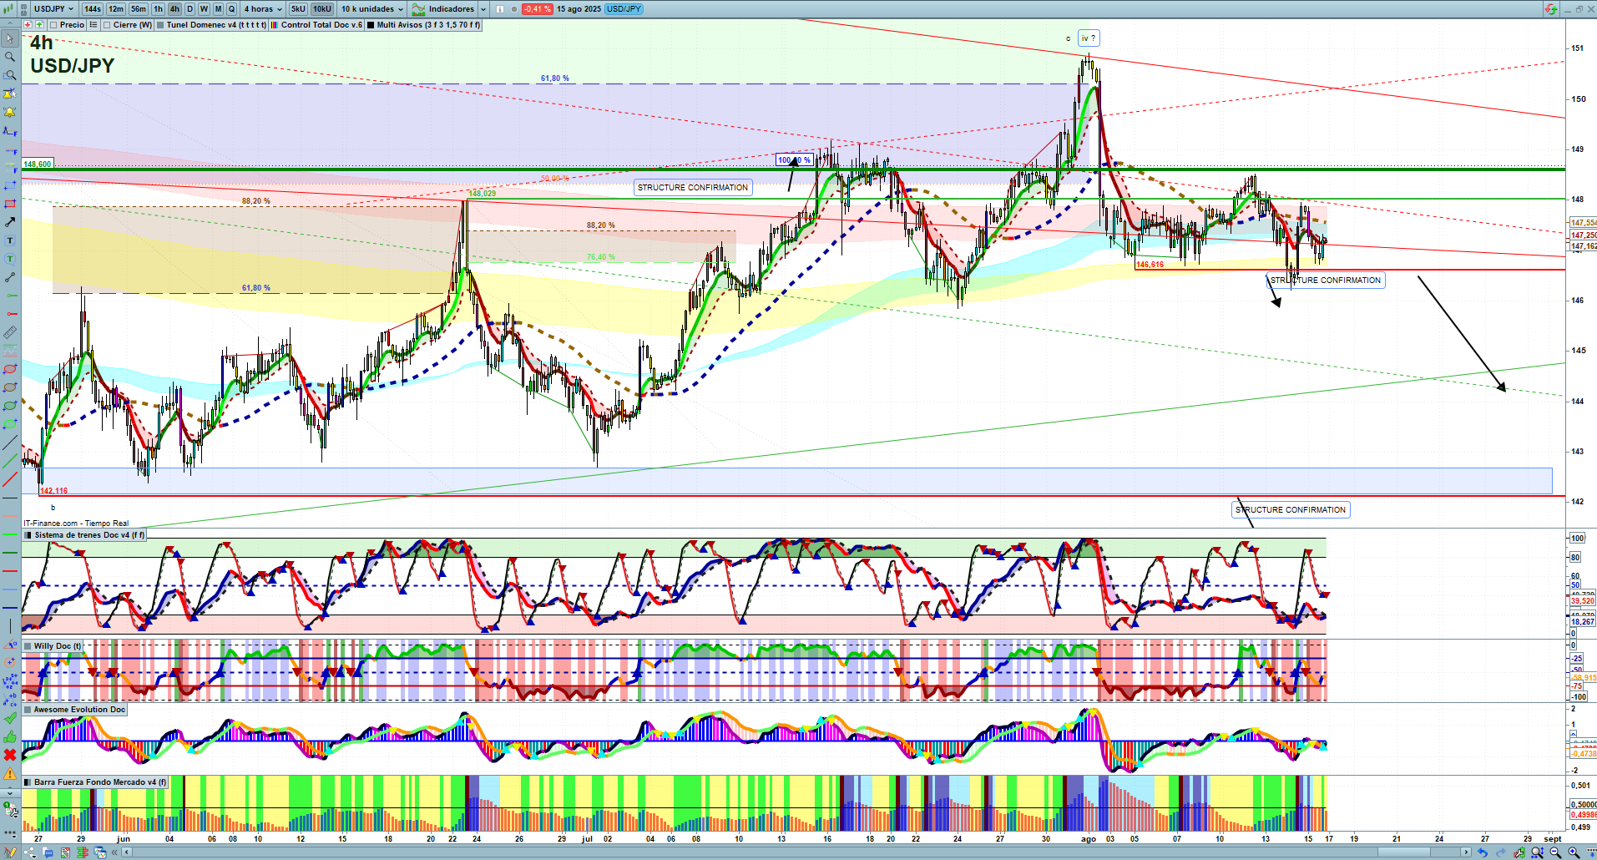Open the USDJPY symbol dropdown
The image size is (1597, 860).
pyautogui.click(x=54, y=9)
